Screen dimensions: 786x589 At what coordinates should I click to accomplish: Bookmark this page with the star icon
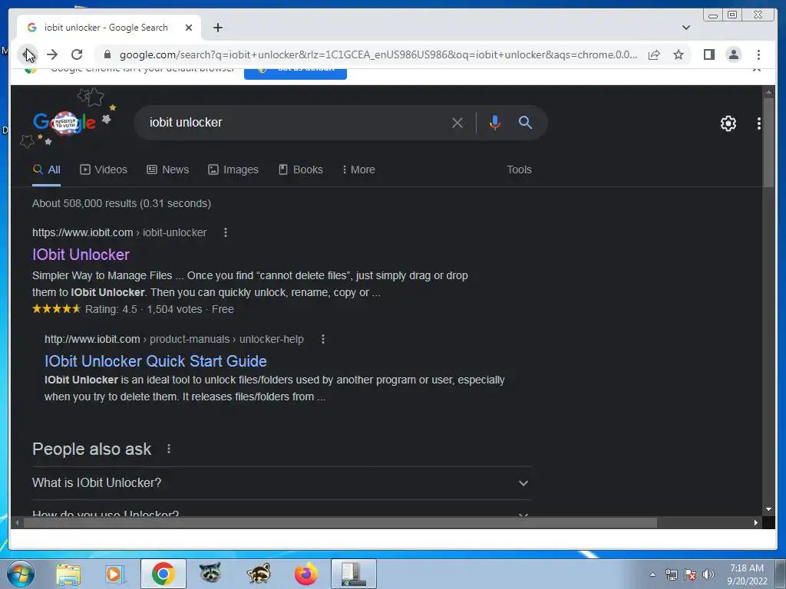coord(679,54)
